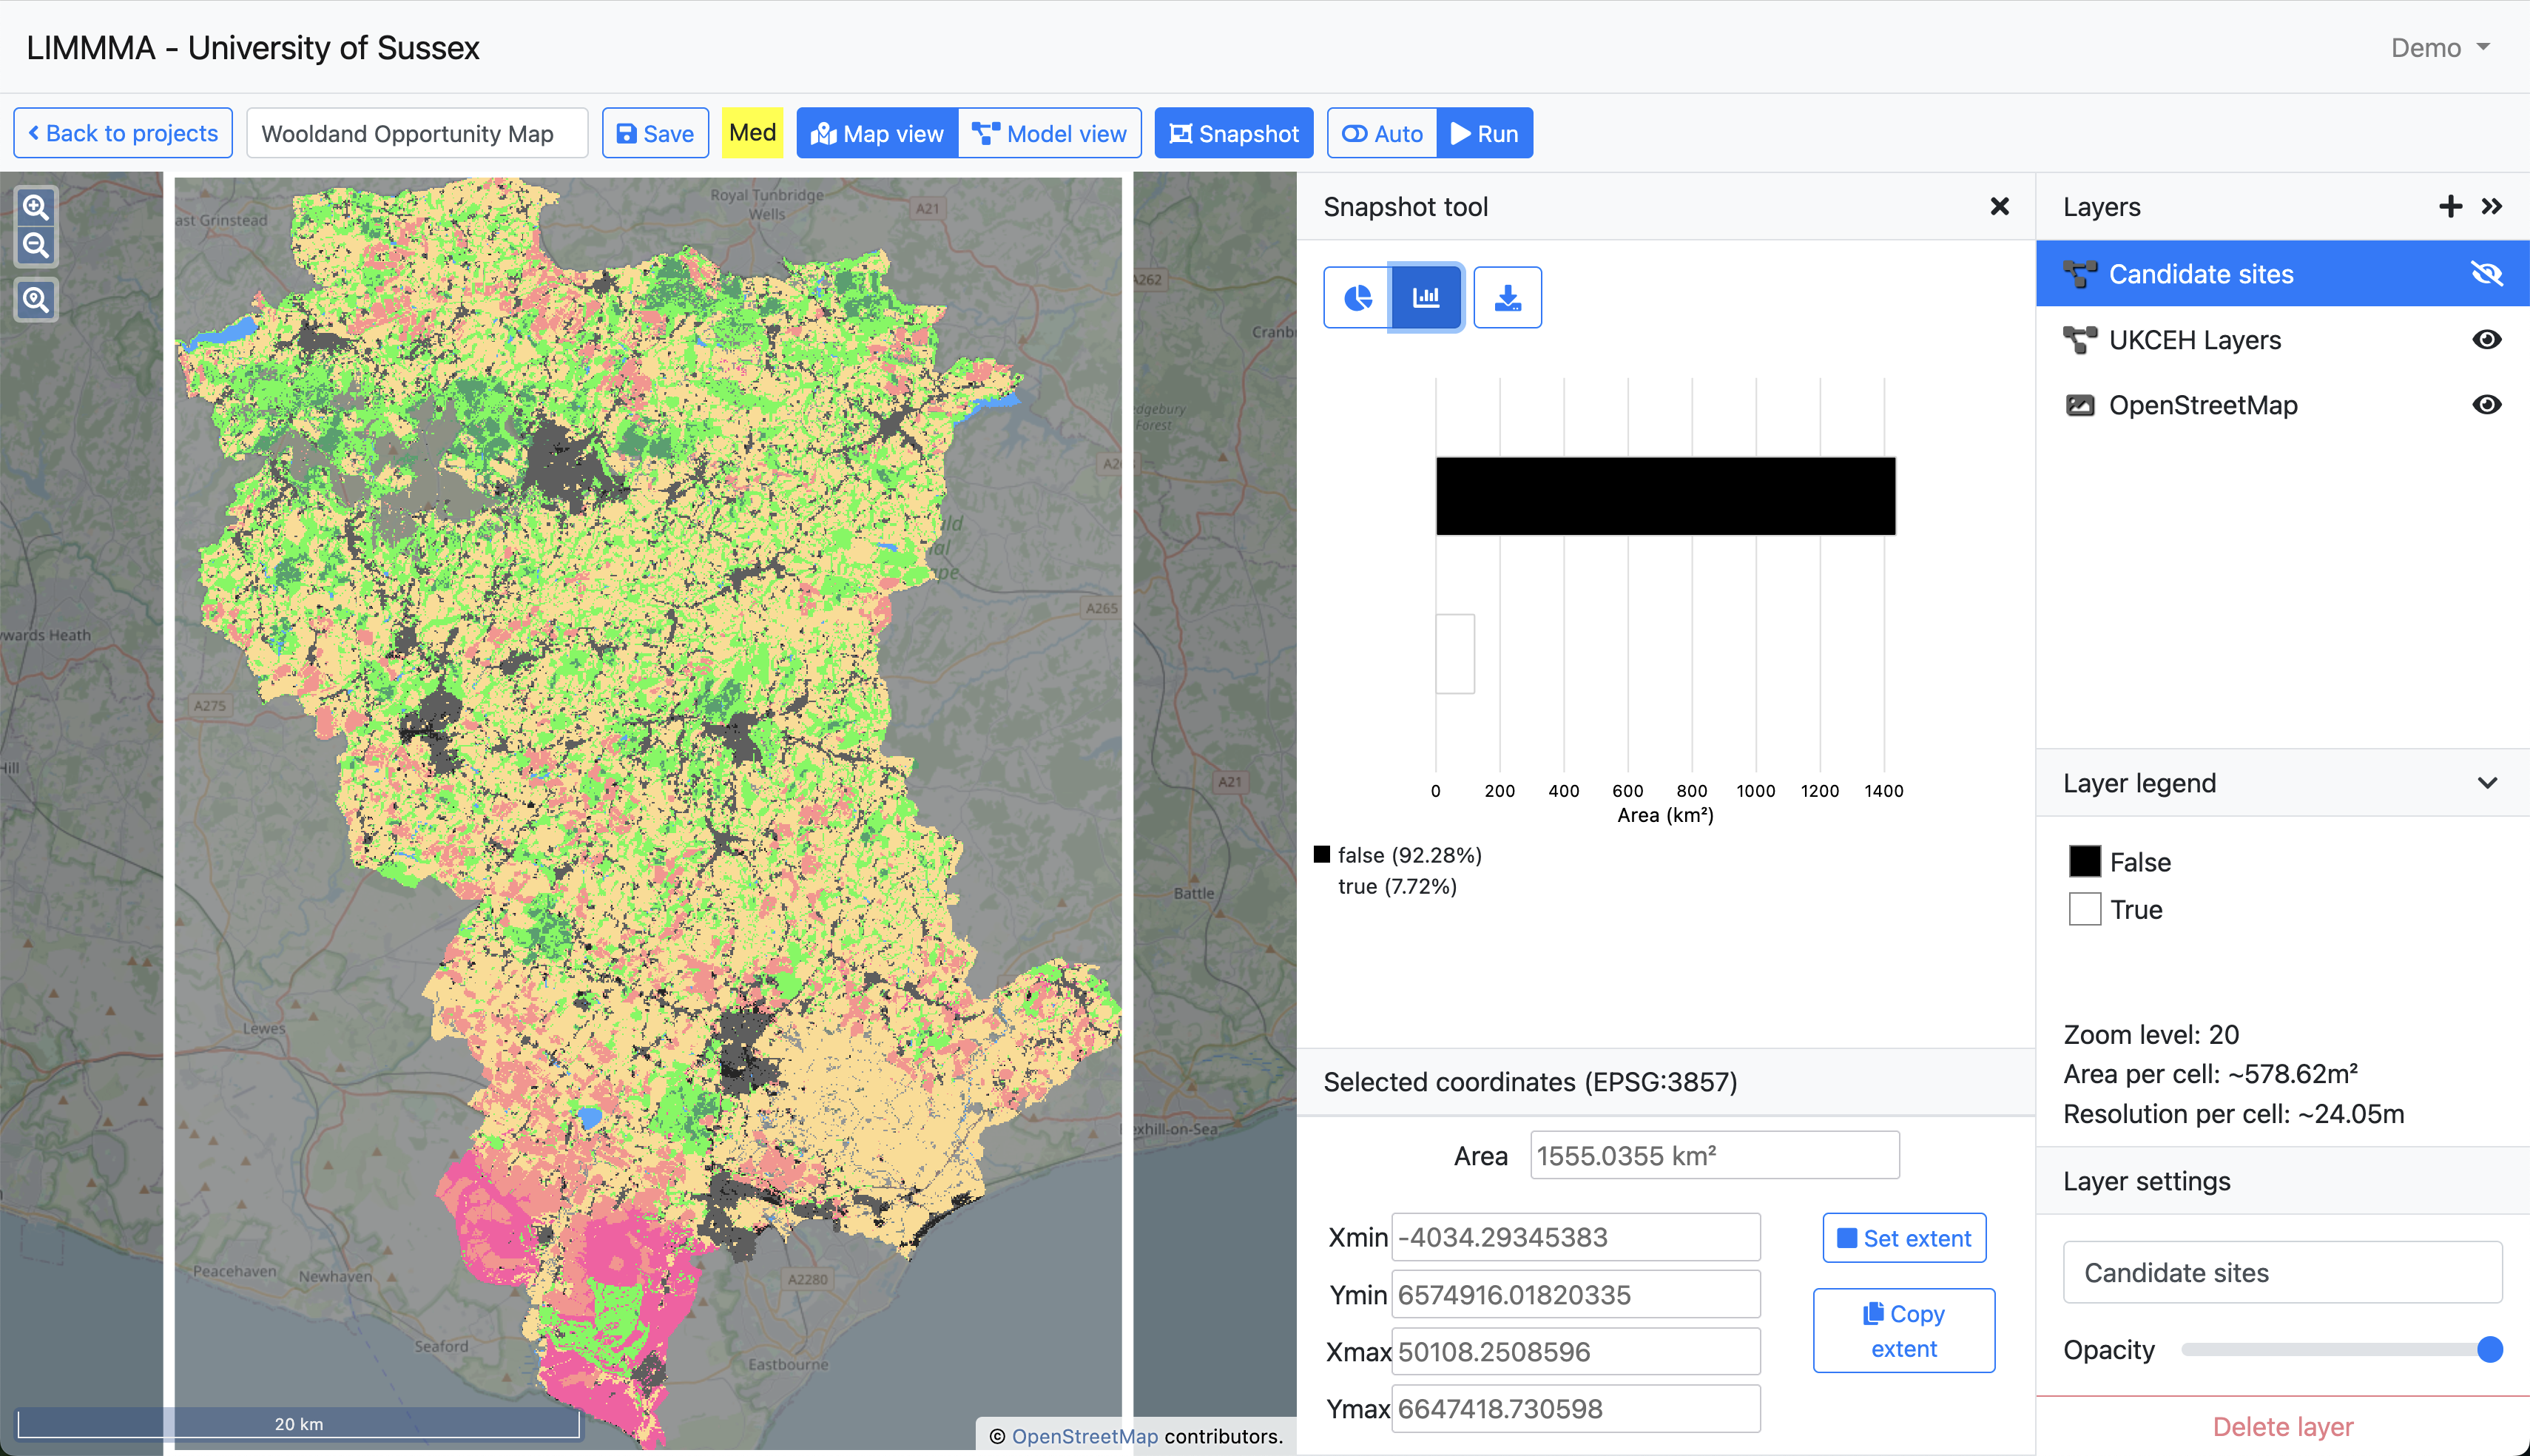Click the zoom to extent magnifier icon
This screenshot has width=2530, height=1456.
click(36, 300)
